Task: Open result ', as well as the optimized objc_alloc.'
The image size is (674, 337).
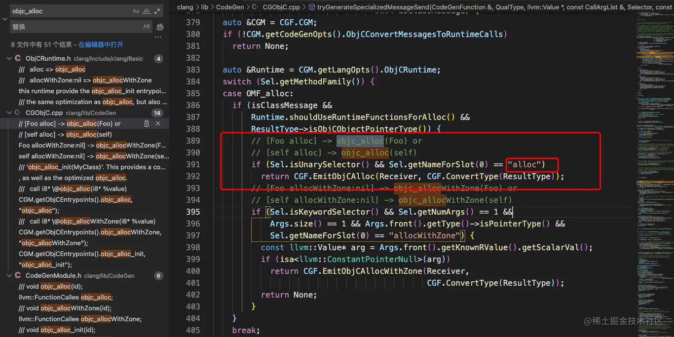Action: [x=73, y=178]
